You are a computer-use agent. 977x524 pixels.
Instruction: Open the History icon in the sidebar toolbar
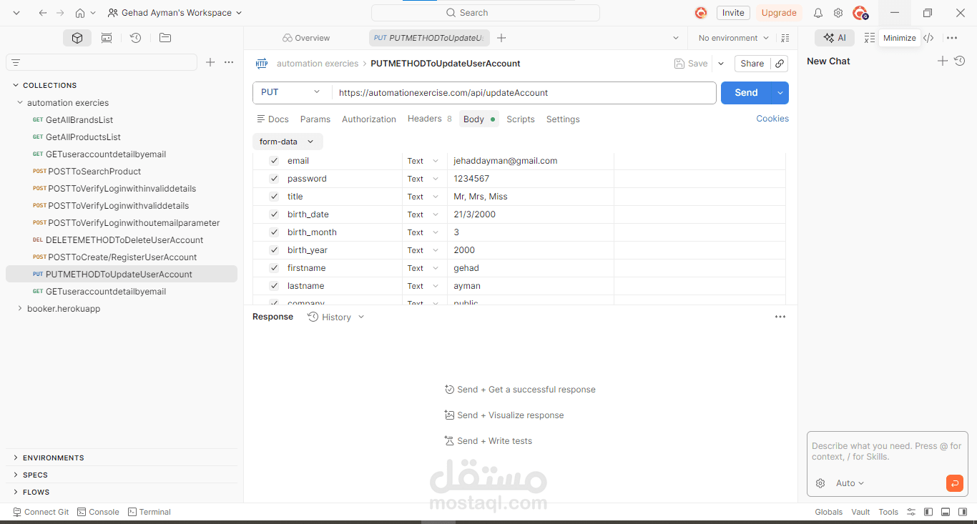click(135, 38)
